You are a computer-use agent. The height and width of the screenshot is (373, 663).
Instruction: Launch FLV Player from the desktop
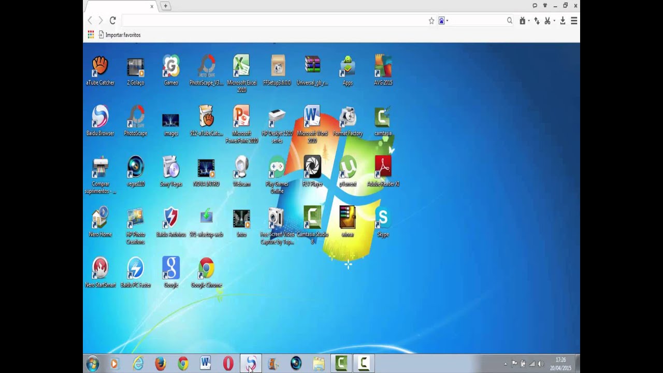pos(312,171)
